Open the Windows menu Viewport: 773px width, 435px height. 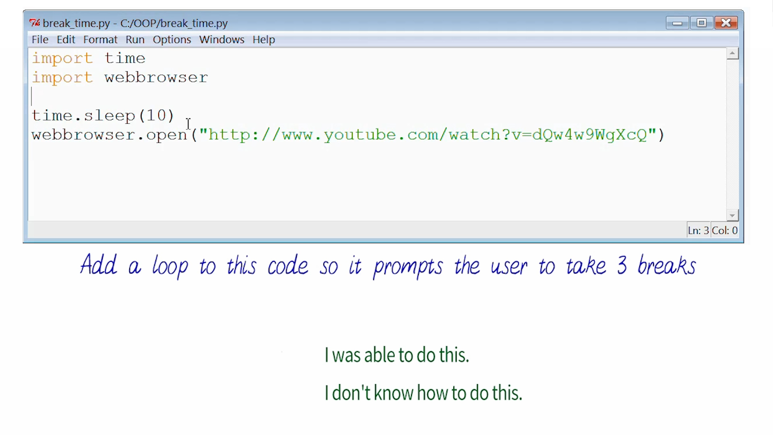[221, 39]
